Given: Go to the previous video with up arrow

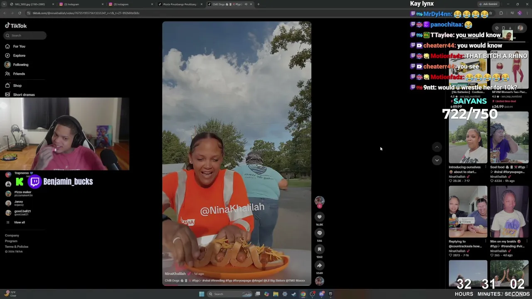Looking at the screenshot, I should [x=436, y=147].
